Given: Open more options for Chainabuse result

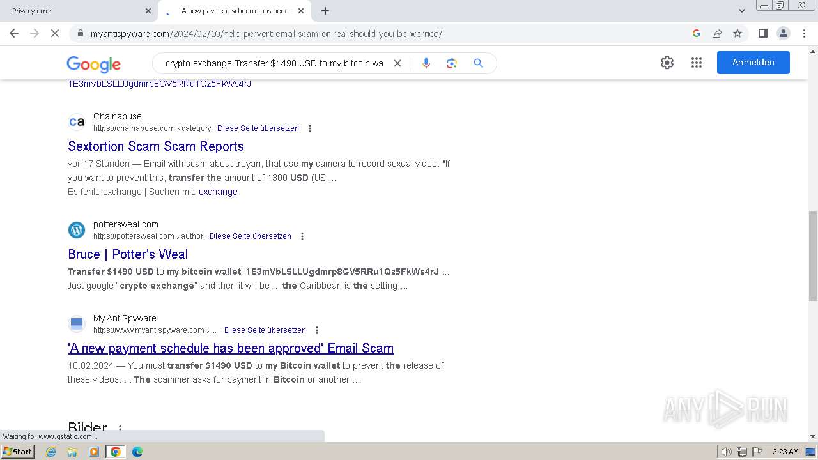Looking at the screenshot, I should (310, 128).
